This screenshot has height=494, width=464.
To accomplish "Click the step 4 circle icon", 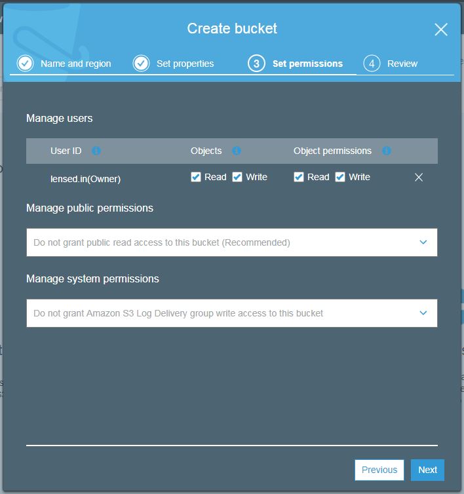I will click(372, 64).
